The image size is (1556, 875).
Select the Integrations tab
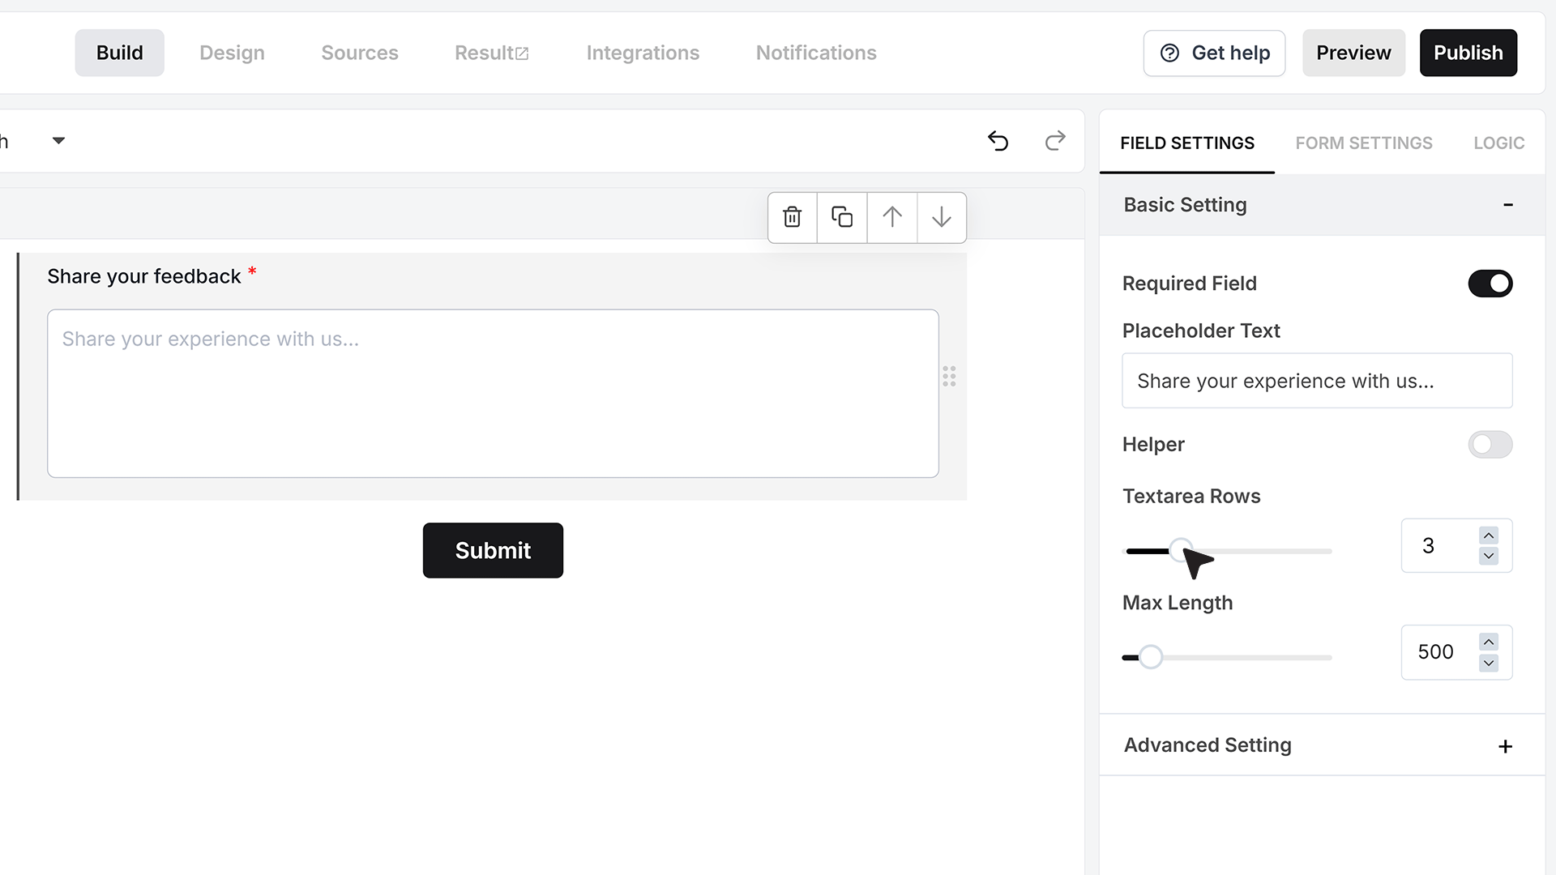(x=643, y=53)
